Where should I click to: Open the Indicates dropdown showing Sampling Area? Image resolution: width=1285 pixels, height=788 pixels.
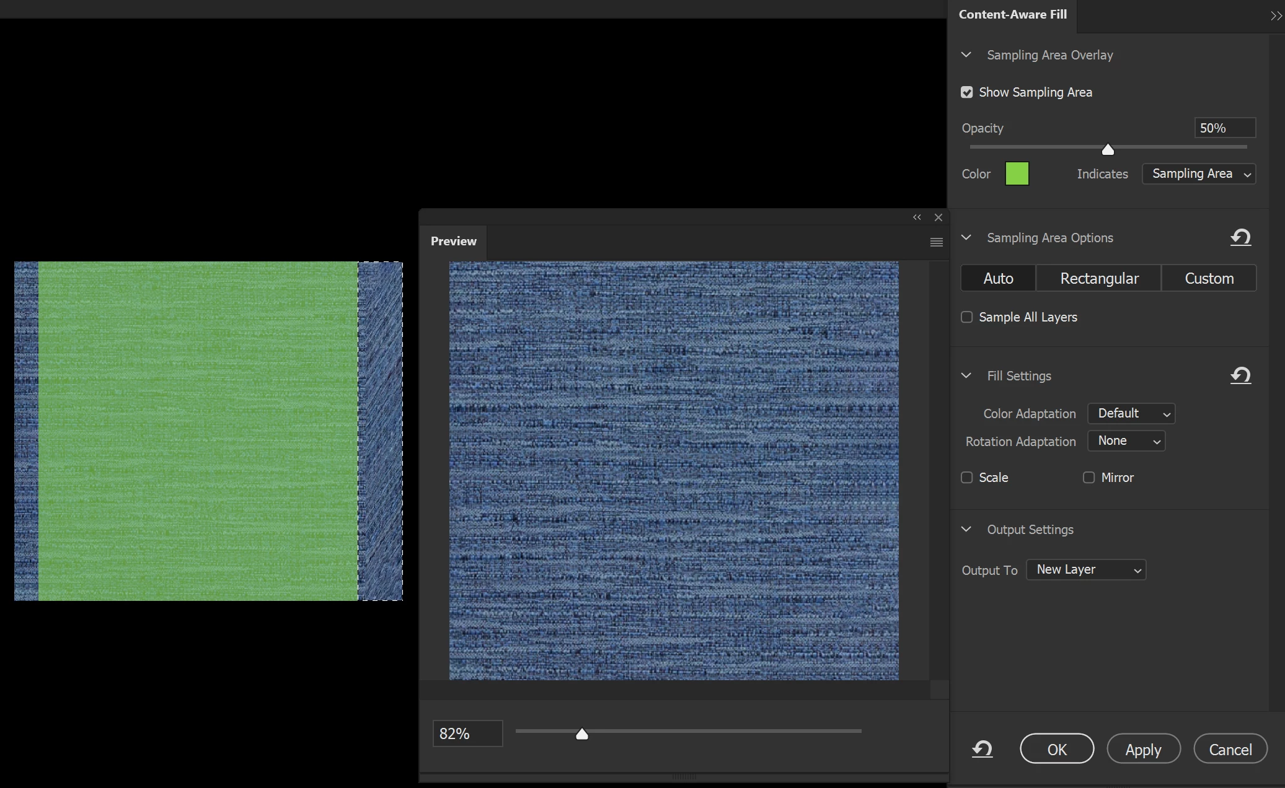[x=1199, y=174]
